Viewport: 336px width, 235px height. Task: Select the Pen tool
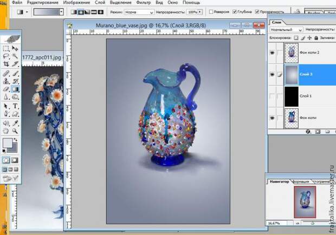click(x=6, y=114)
